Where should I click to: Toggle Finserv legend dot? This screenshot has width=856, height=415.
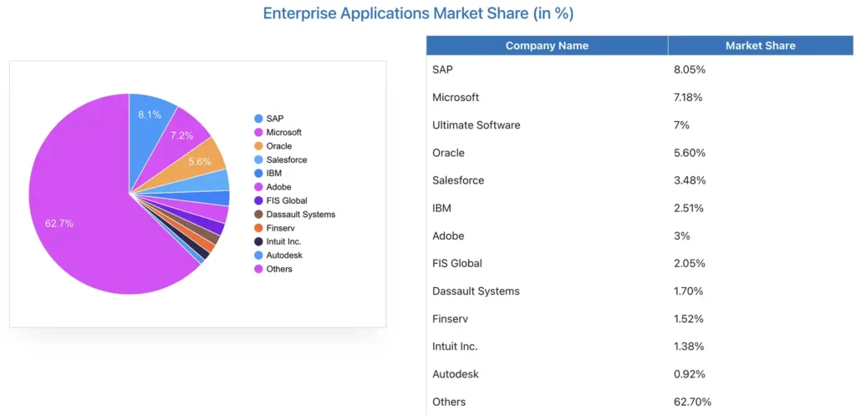click(259, 228)
